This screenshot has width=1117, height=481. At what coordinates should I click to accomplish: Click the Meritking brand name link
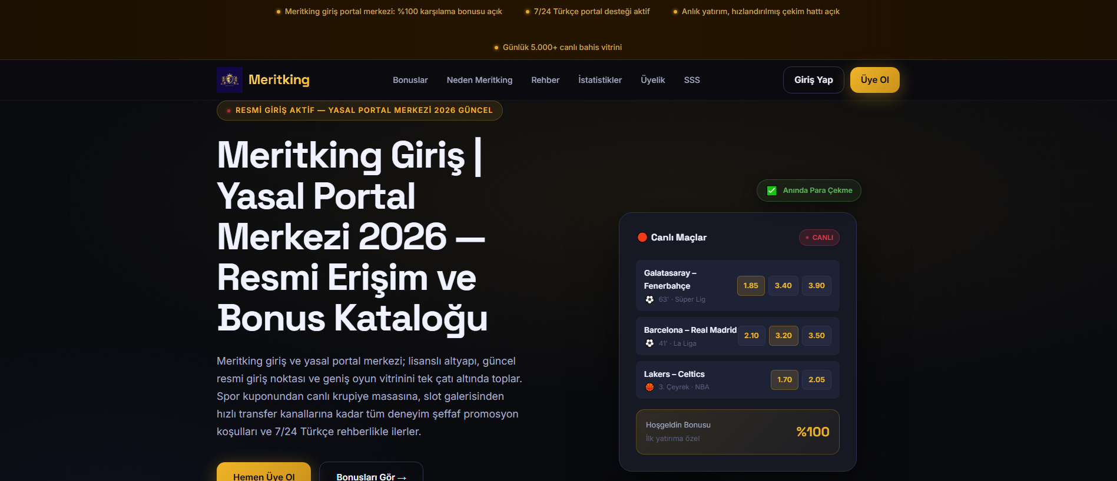[279, 80]
